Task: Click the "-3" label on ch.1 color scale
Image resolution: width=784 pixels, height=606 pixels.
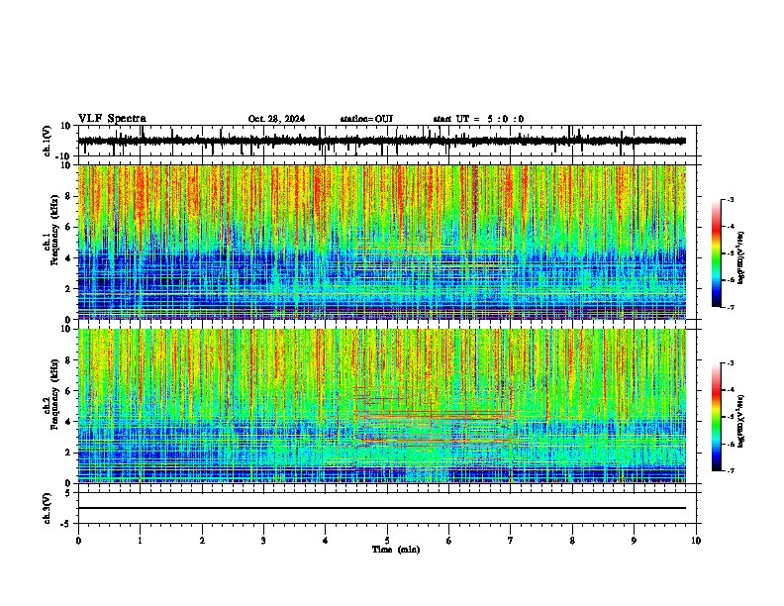Action: click(x=731, y=199)
